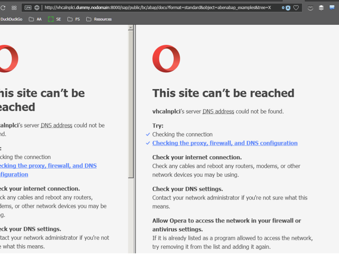The image size is (339, 254).
Task: Click the URL shortener extension icon
Action: tap(332, 7)
